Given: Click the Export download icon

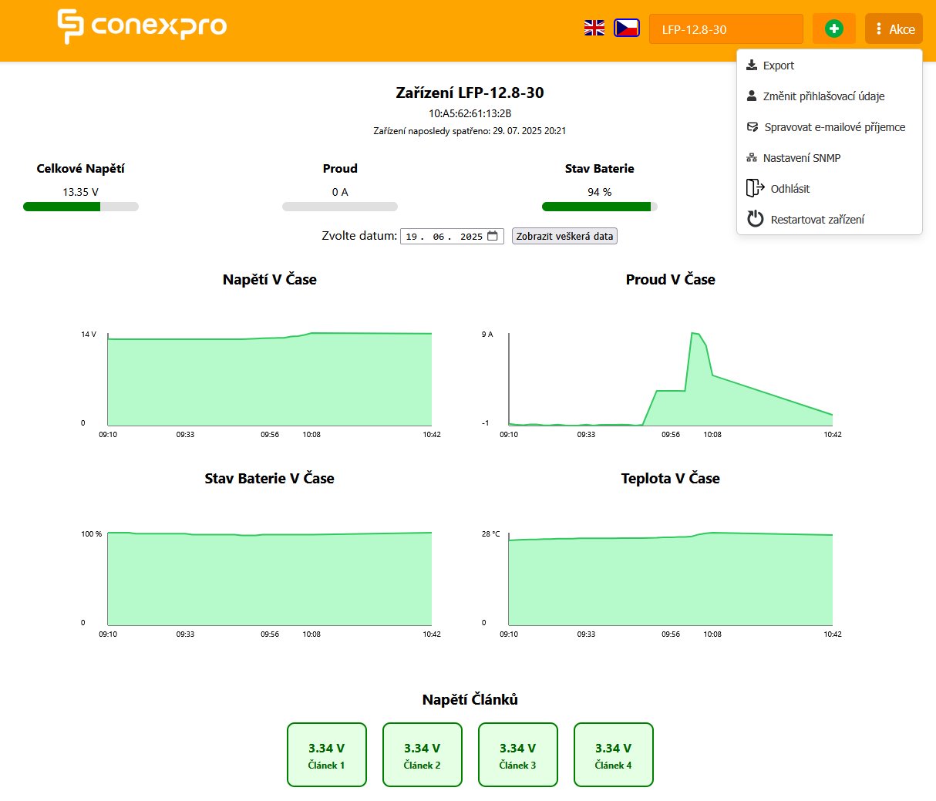Looking at the screenshot, I should point(752,66).
